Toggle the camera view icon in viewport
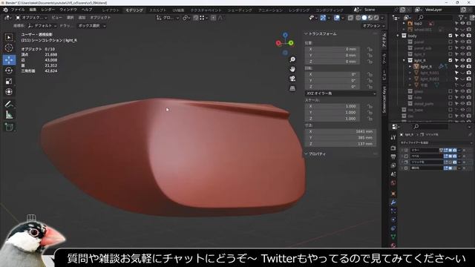475x267 pixels. point(292,79)
